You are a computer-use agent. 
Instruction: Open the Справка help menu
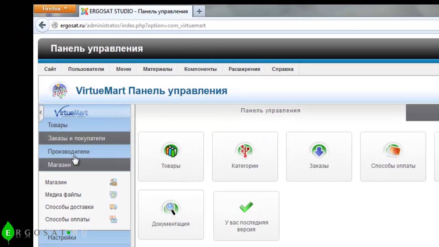tap(283, 69)
